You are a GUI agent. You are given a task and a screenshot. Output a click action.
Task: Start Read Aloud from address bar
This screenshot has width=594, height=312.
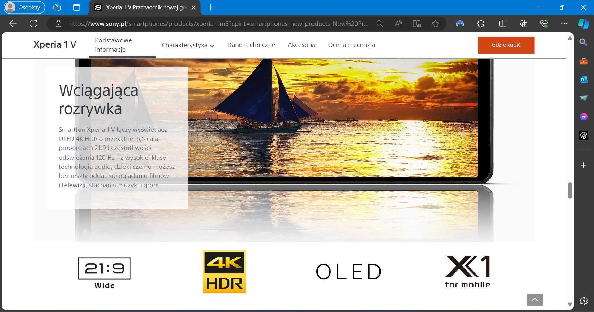point(398,24)
